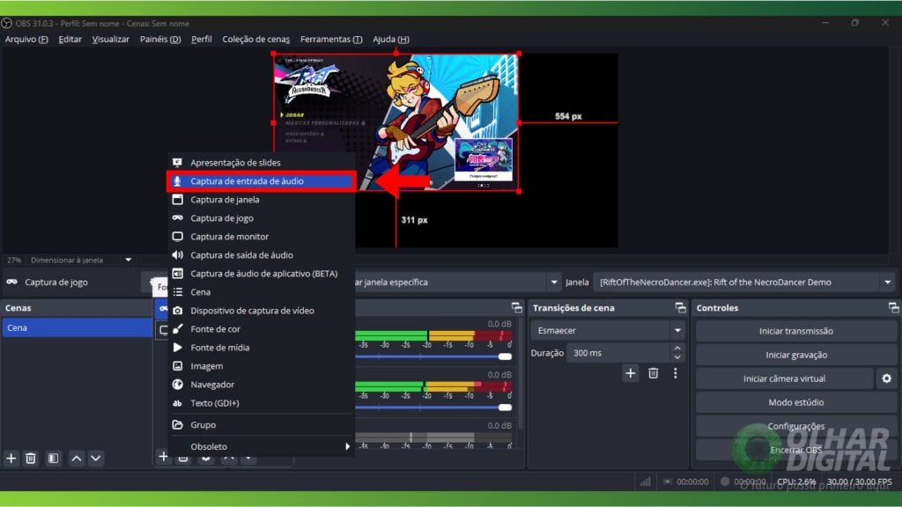Screen dimensions: 902x507
Task: Add a new scene with plus icon
Action: click(11, 458)
